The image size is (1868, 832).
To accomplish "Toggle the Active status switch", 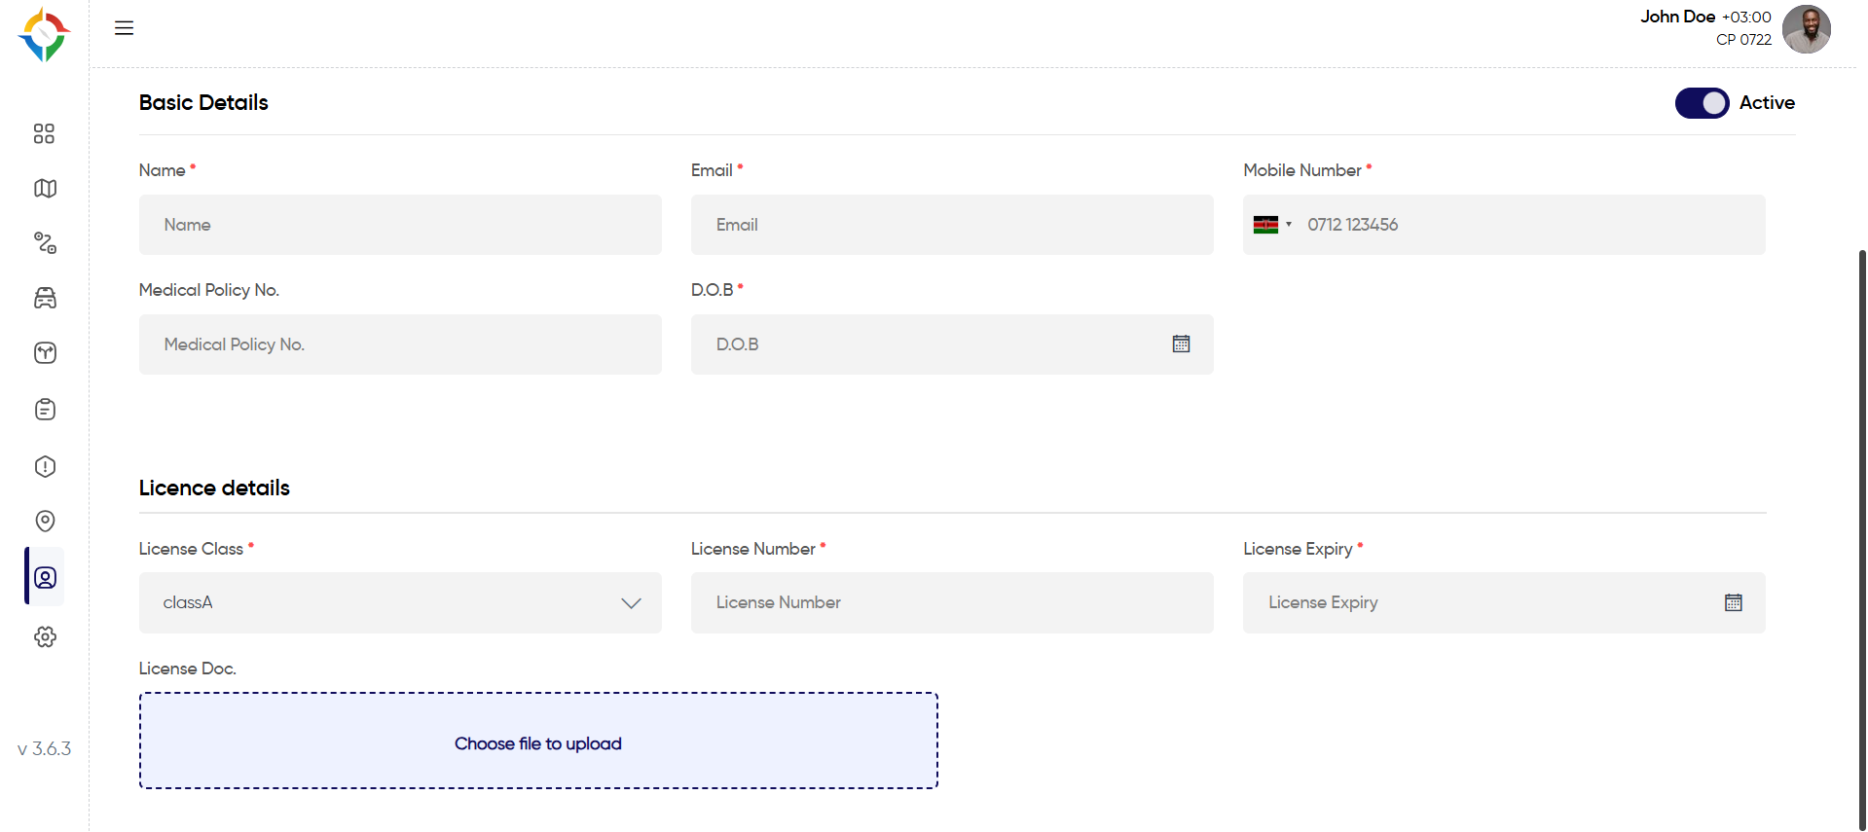I will [x=1702, y=103].
